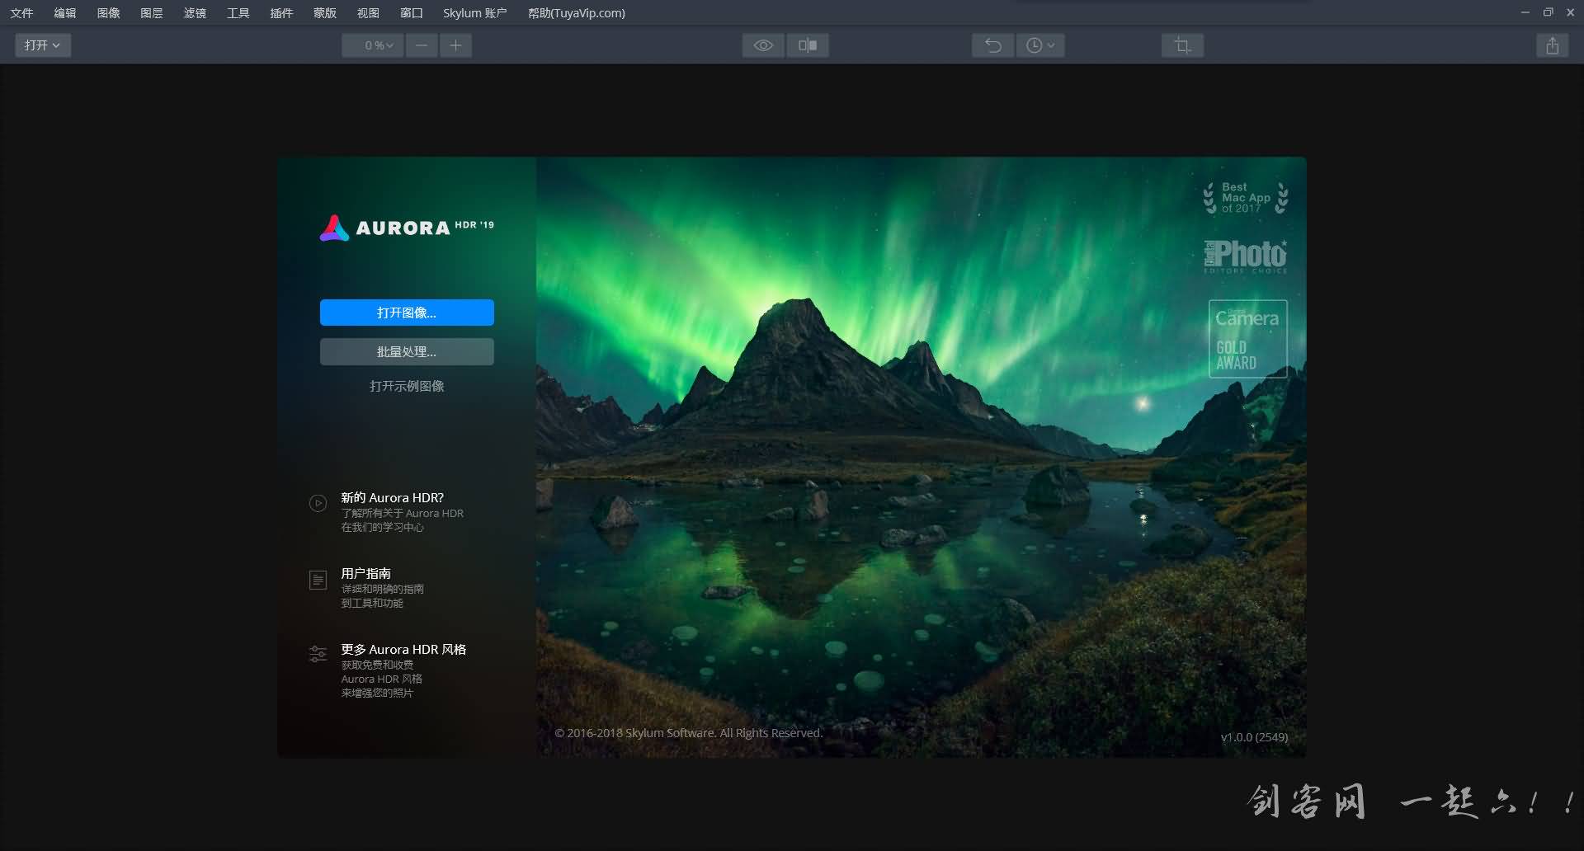The height and width of the screenshot is (851, 1584).
Task: Click the aurora mountain splash image
Action: pyautogui.click(x=921, y=457)
